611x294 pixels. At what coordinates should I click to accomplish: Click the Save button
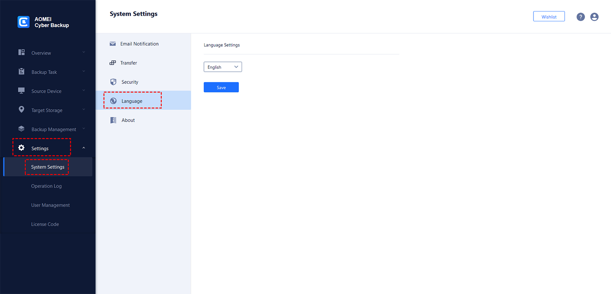[x=221, y=87]
